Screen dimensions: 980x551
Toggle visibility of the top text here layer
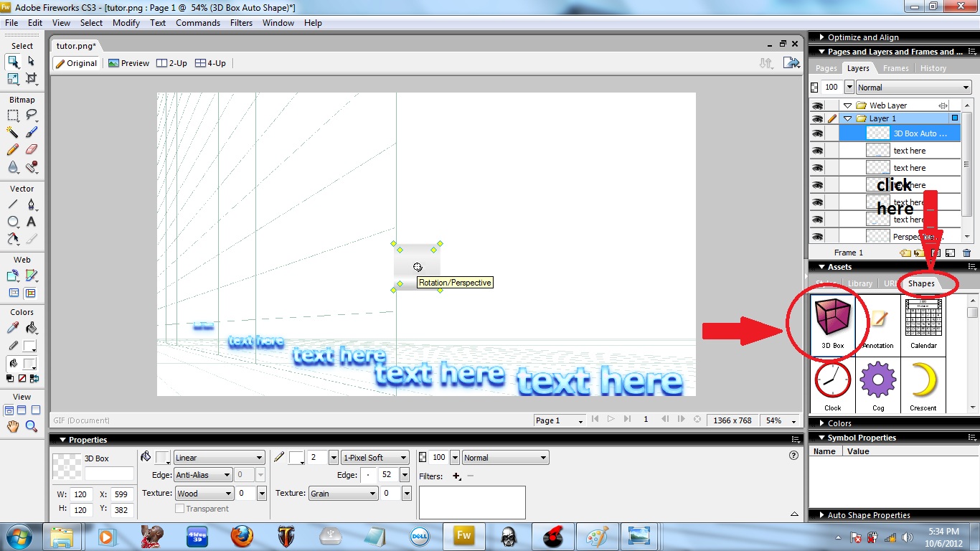click(x=819, y=150)
